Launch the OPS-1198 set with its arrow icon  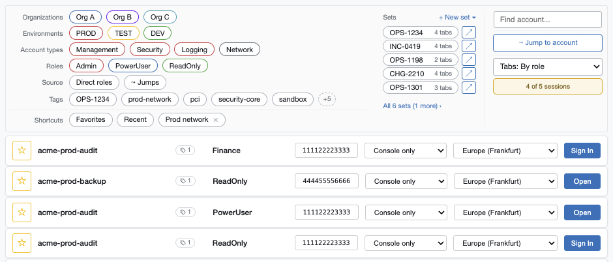coord(469,60)
